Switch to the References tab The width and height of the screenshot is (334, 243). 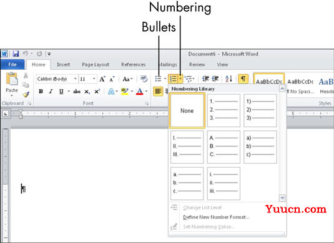pyautogui.click(x=134, y=64)
